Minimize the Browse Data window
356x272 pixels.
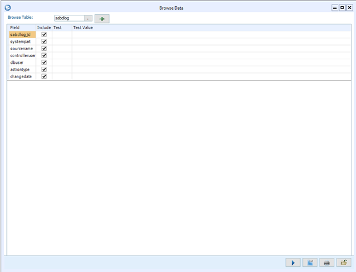(335, 8)
